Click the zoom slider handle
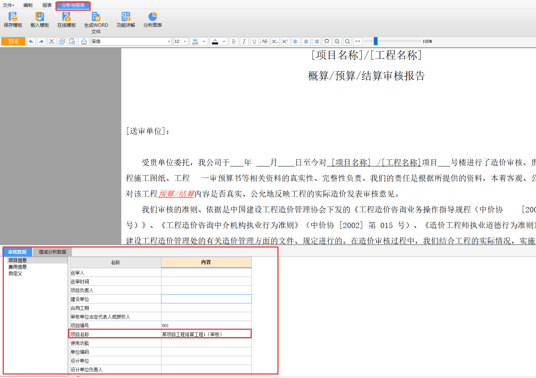The height and width of the screenshot is (378, 536). click(x=376, y=41)
